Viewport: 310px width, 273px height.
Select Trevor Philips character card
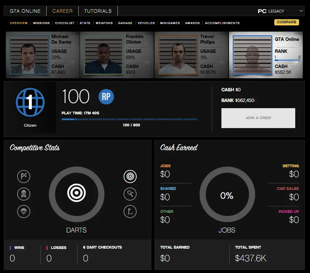click(191, 55)
